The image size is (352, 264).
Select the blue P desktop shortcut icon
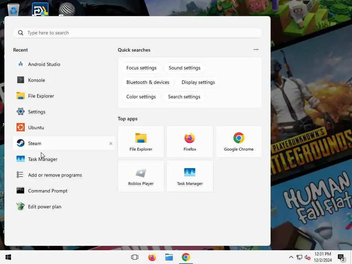pos(40,9)
